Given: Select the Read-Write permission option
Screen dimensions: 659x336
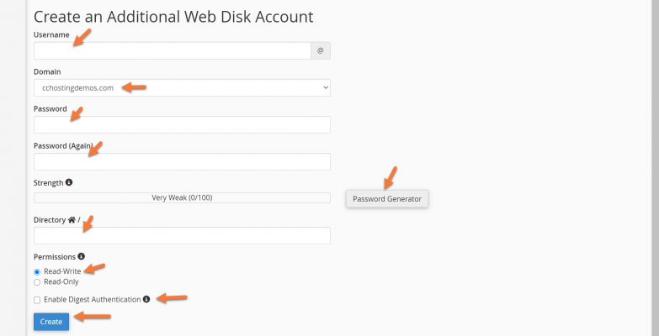Looking at the screenshot, I should (x=37, y=271).
